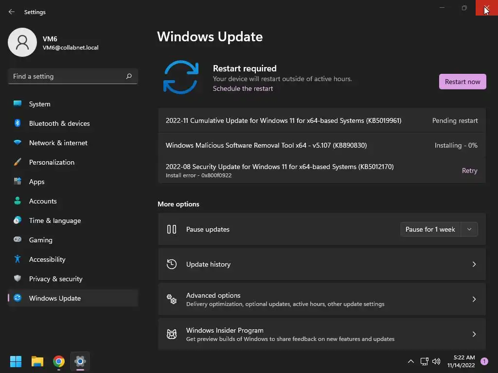Click the Privacy & security shield icon
This screenshot has height=373, width=498.
click(18, 278)
